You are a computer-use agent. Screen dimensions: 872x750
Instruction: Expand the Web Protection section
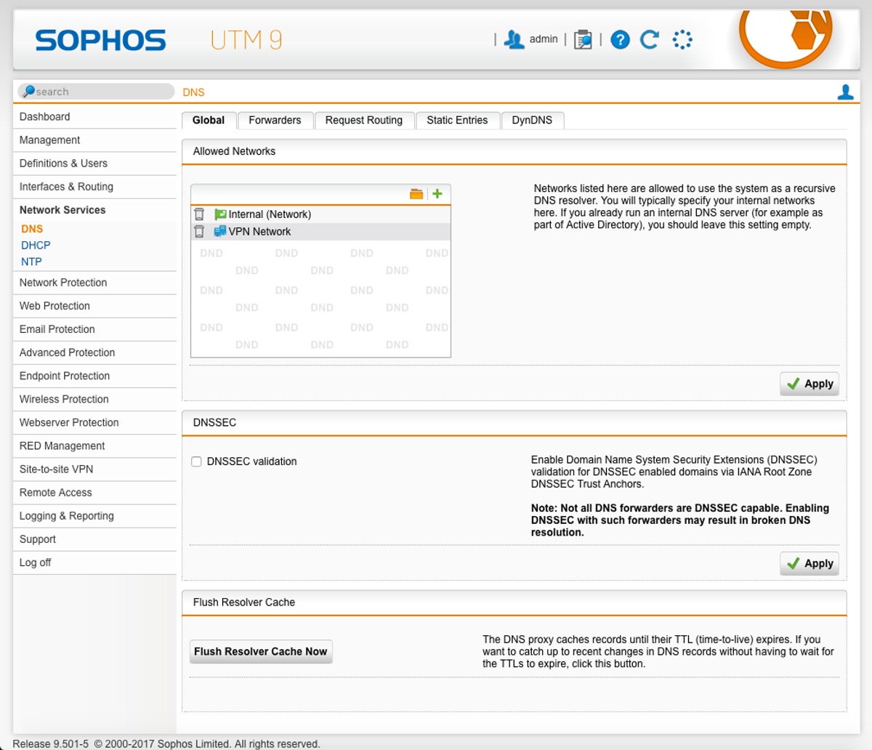pos(54,306)
